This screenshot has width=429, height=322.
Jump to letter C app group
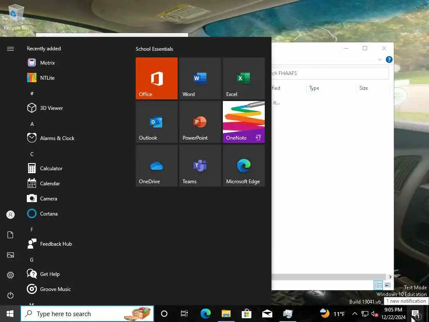tap(32, 154)
